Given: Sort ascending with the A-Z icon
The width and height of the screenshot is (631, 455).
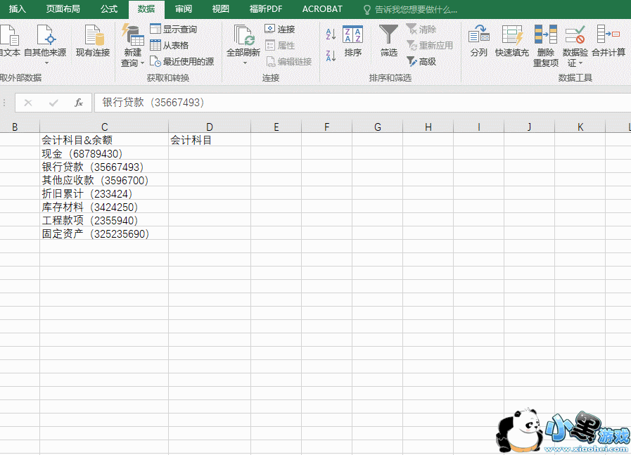Looking at the screenshot, I should pos(331,34).
